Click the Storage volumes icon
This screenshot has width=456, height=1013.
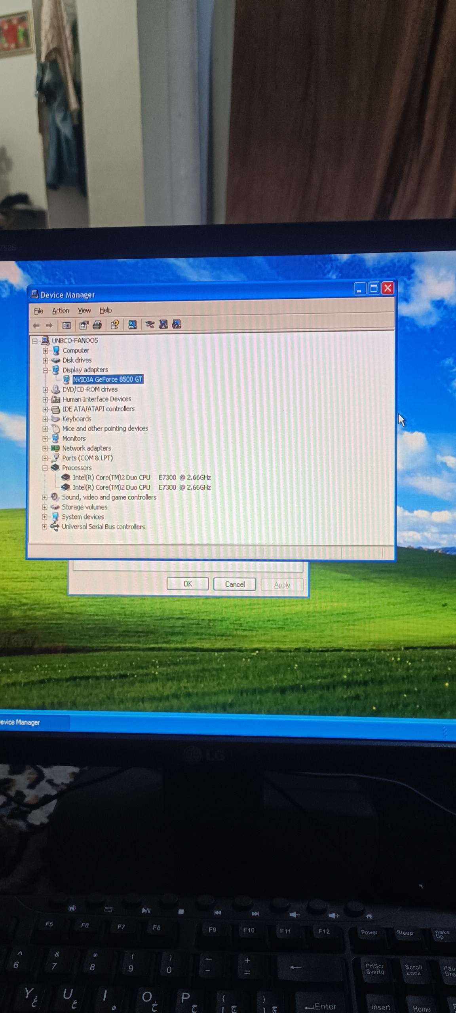(55, 507)
